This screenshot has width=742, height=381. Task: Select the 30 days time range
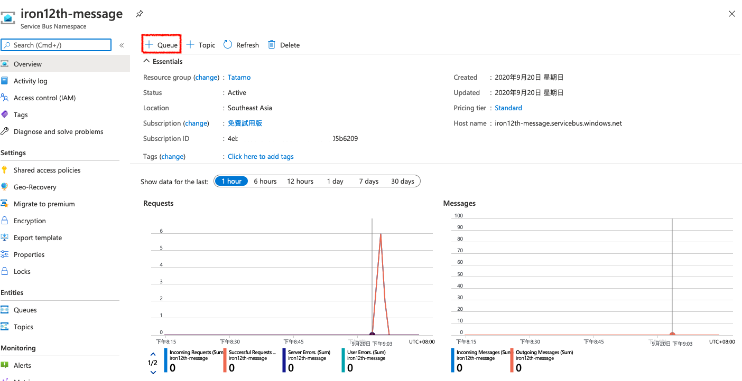pyautogui.click(x=403, y=181)
